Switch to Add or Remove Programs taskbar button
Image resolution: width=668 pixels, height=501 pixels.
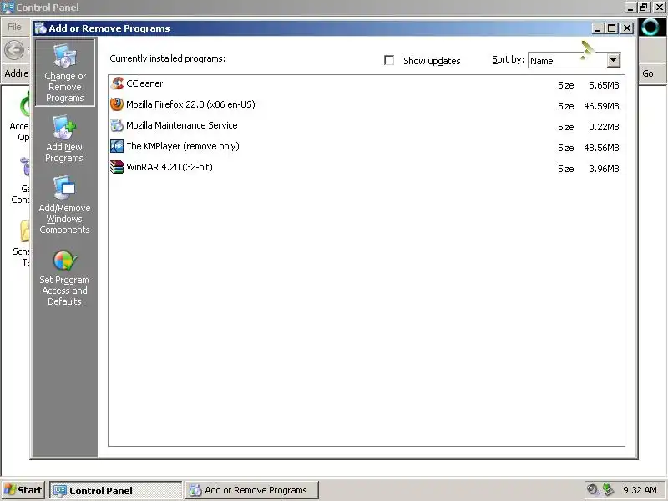point(252,490)
